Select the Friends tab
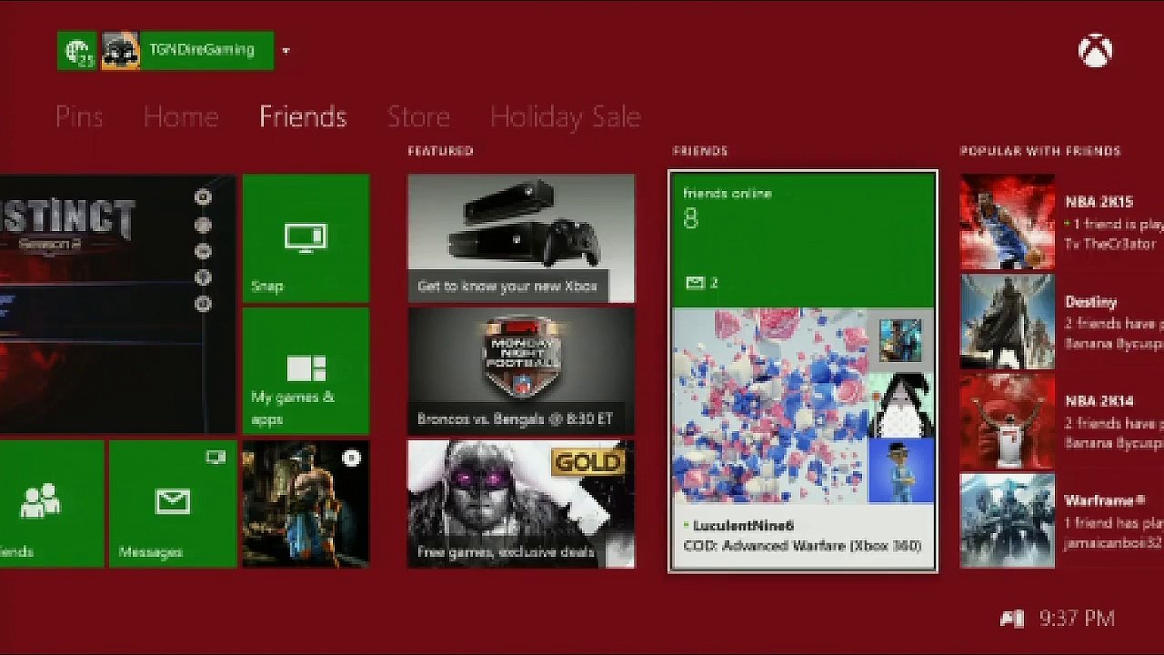The width and height of the screenshot is (1164, 655). click(303, 116)
